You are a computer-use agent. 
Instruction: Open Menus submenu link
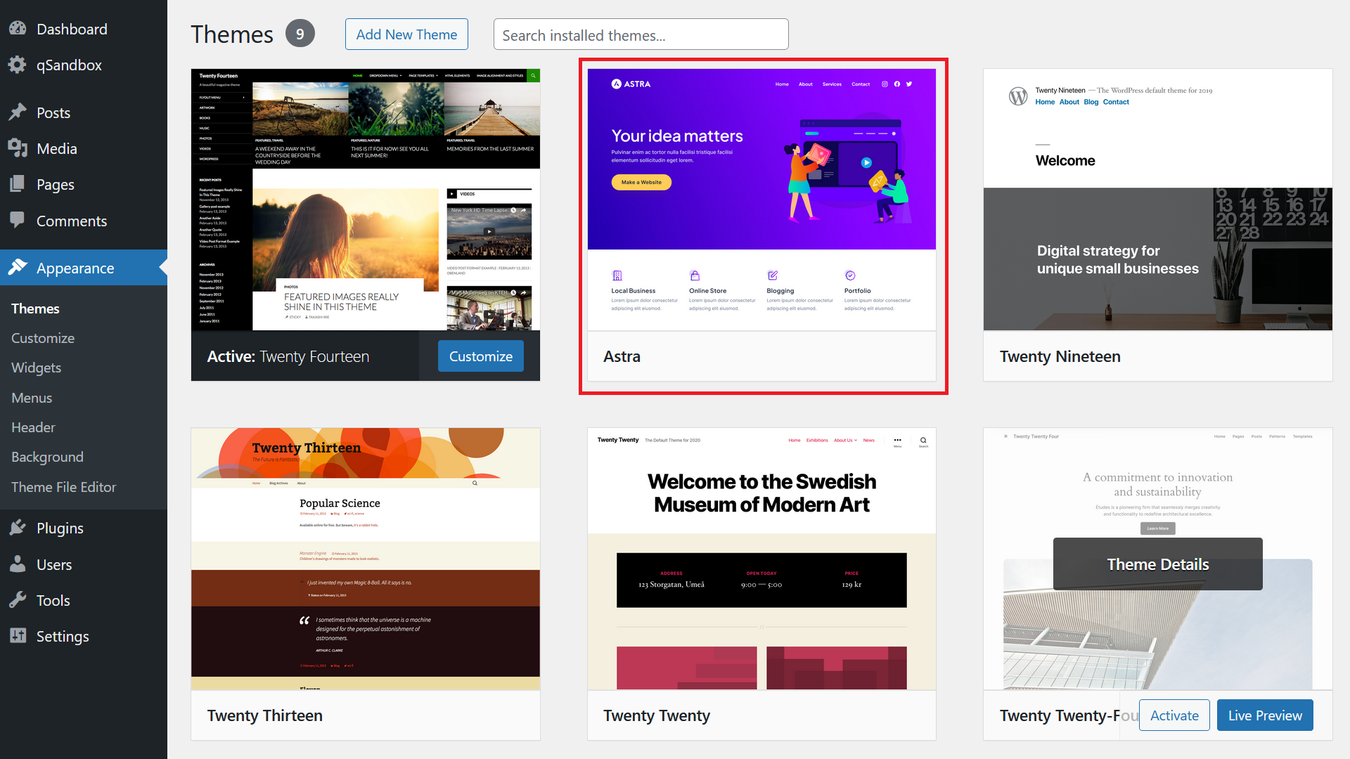point(32,398)
